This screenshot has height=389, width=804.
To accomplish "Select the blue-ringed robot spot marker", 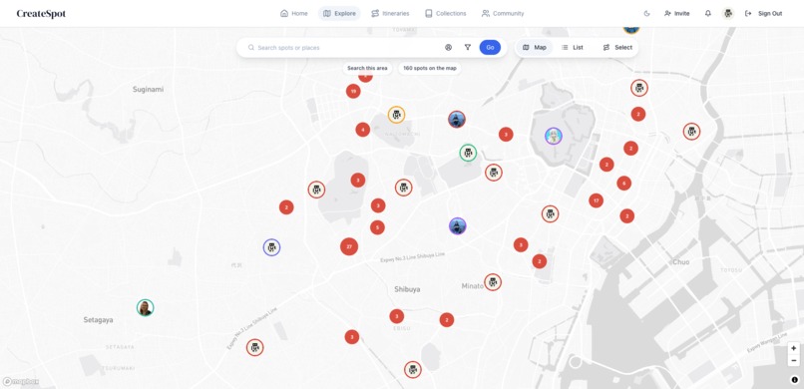I will [x=271, y=247].
